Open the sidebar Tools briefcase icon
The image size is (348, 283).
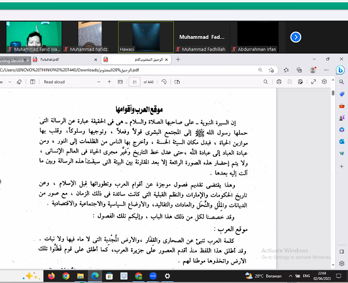pos(342,106)
